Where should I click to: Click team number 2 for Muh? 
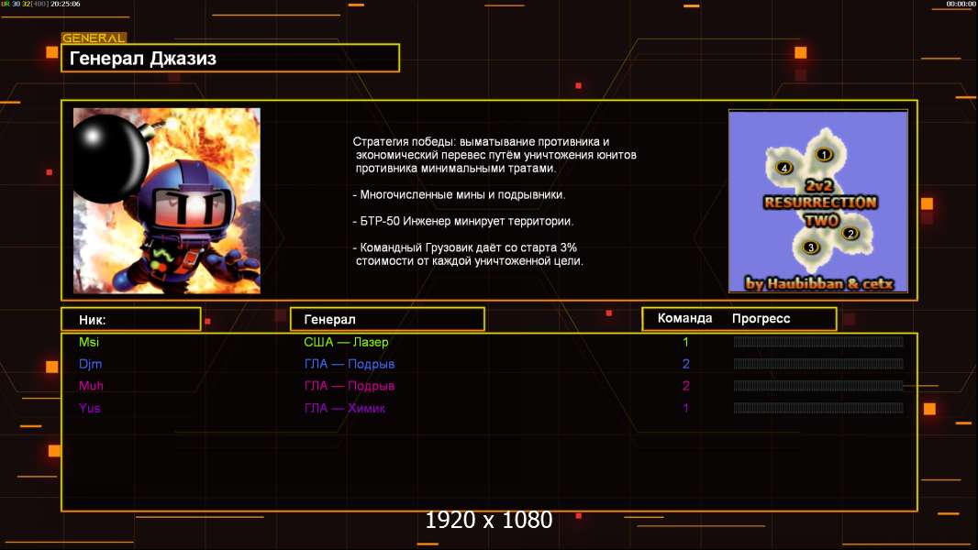coord(685,386)
